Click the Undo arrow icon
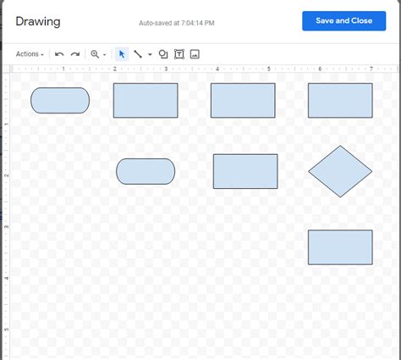The width and height of the screenshot is (401, 360). tap(59, 54)
